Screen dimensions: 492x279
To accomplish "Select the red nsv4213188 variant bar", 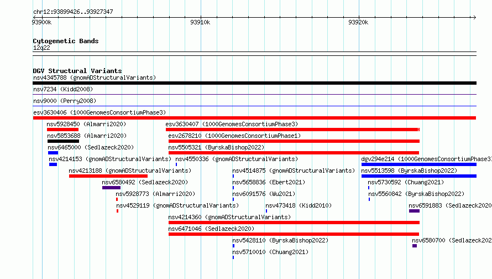I will click(x=108, y=176).
